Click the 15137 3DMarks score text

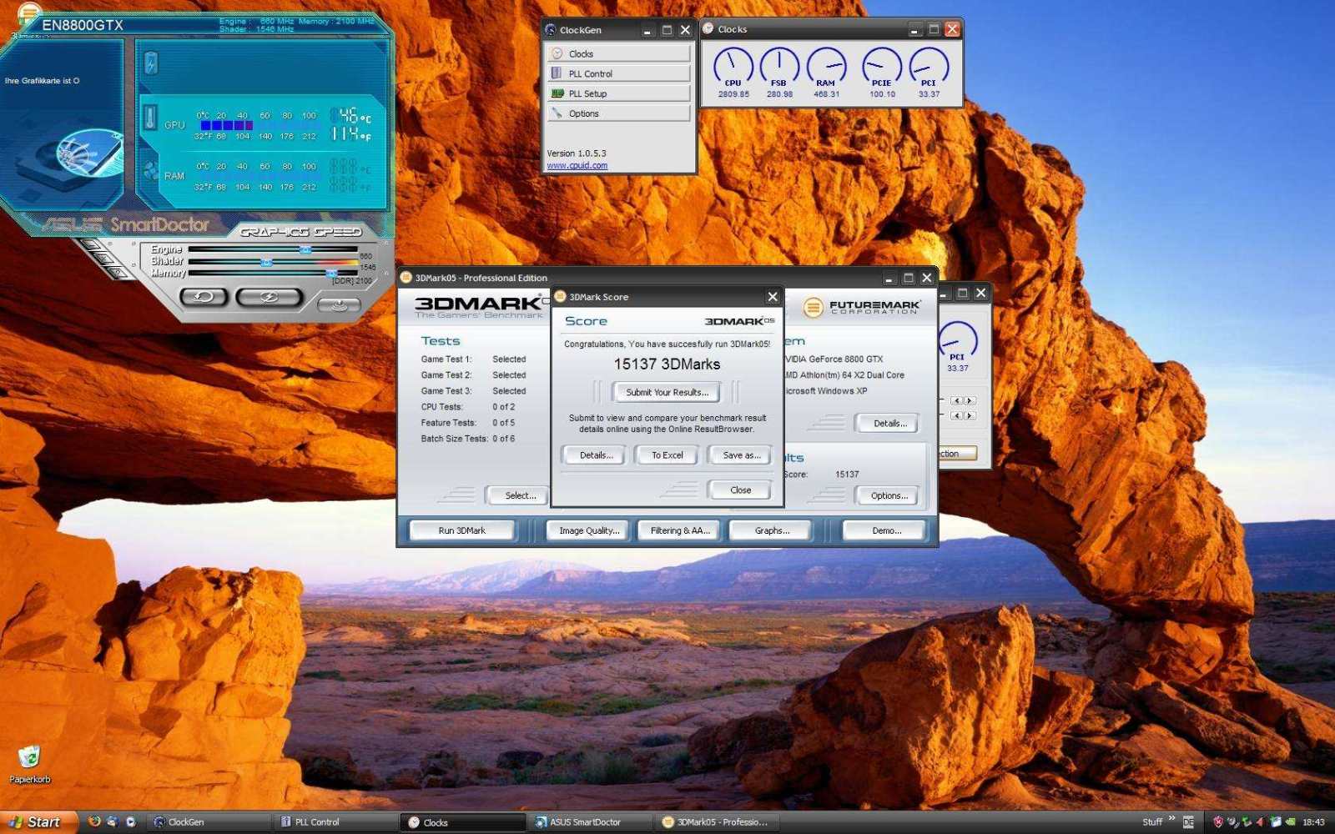point(667,364)
